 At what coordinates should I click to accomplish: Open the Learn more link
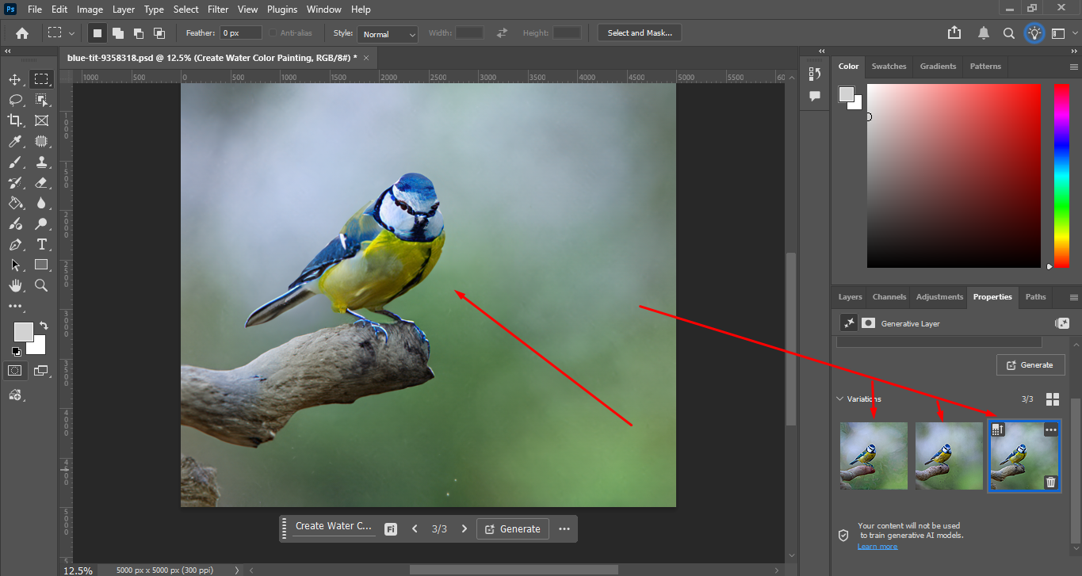click(x=877, y=547)
